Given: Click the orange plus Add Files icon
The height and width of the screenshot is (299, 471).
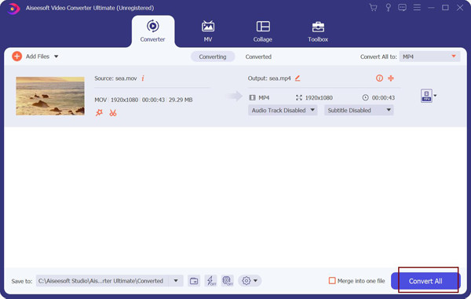Looking at the screenshot, I should (16, 57).
